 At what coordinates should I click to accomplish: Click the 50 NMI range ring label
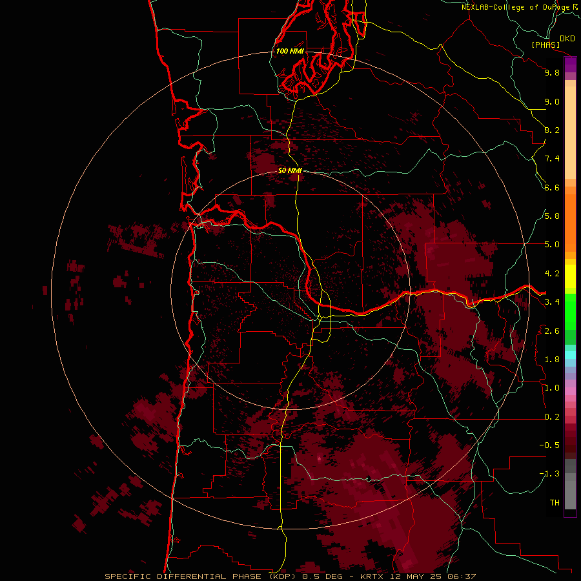(290, 170)
